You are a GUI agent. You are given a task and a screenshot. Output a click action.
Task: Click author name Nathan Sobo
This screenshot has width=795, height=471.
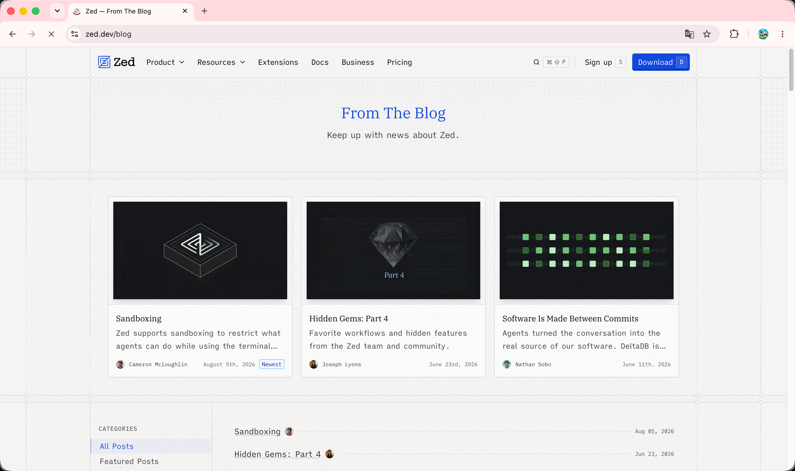(533, 364)
